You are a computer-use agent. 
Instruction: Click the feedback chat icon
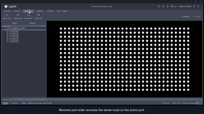tap(194, 6)
